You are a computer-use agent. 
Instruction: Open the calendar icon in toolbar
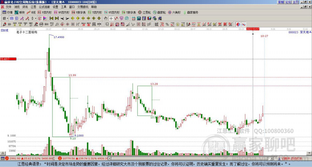[133, 19]
